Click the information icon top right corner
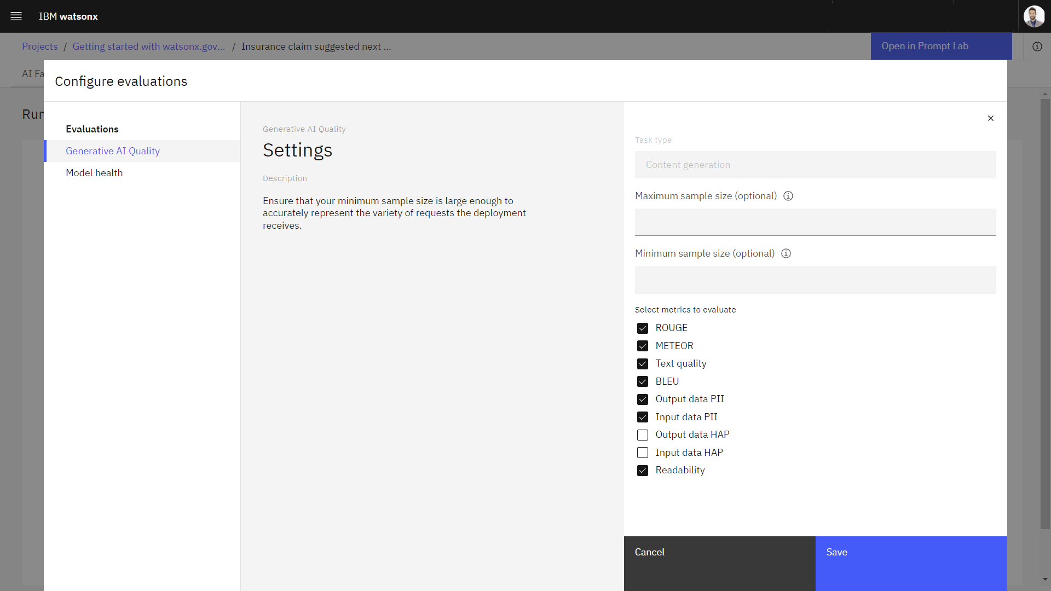1051x591 pixels. (1037, 46)
